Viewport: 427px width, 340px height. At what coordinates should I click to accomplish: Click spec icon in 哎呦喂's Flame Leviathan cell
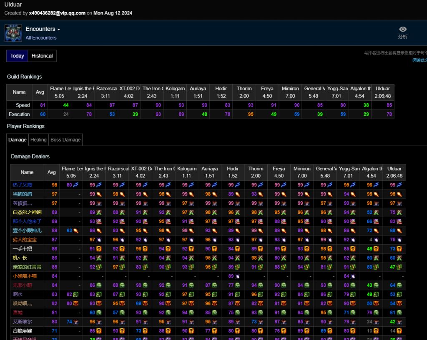[76, 304]
